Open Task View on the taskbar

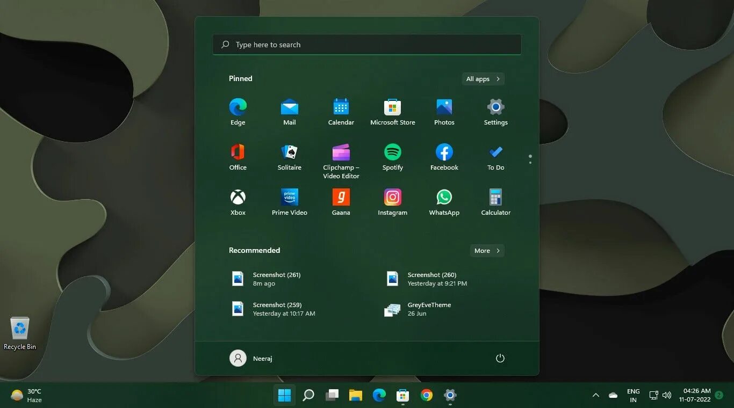tap(332, 396)
